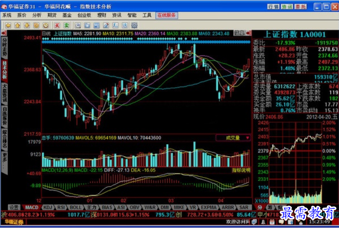Image resolution: width=339 pixels, height=228 pixels.
Task: Switch to the RSI indicator tab
Action: pos(61,207)
